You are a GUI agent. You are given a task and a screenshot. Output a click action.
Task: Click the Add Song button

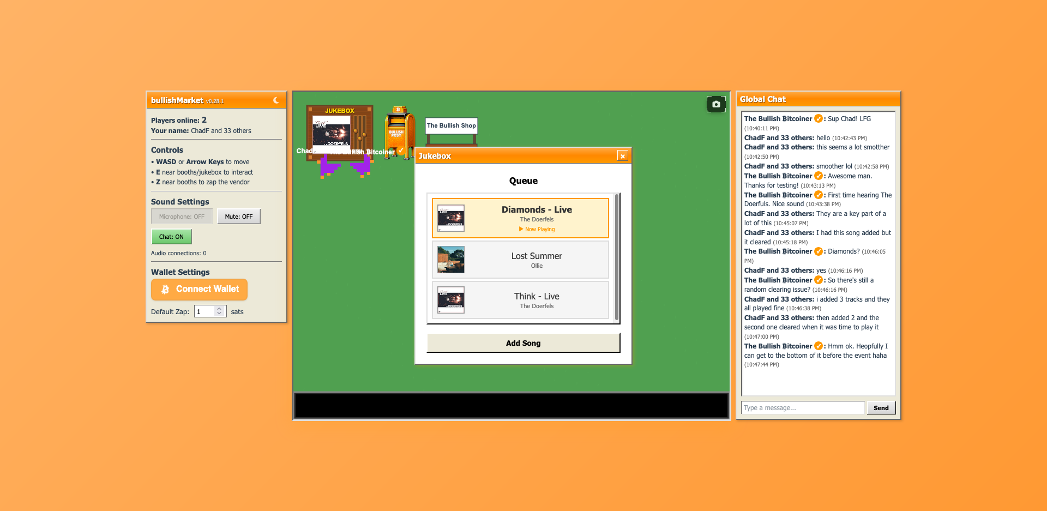[523, 343]
